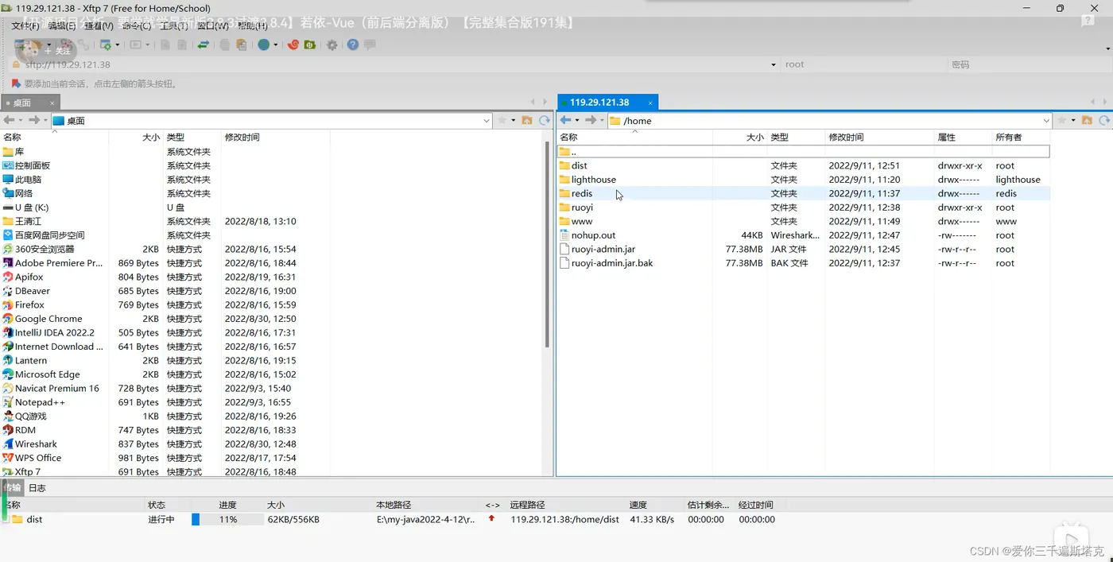Click the favorites star in remote pane

(1061, 121)
